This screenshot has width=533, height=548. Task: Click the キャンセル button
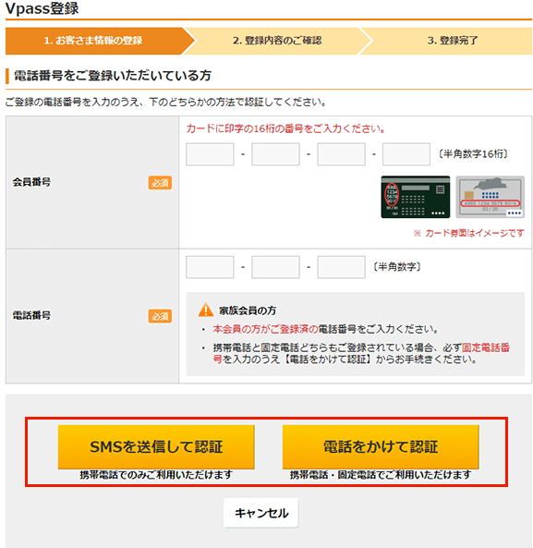click(x=260, y=513)
